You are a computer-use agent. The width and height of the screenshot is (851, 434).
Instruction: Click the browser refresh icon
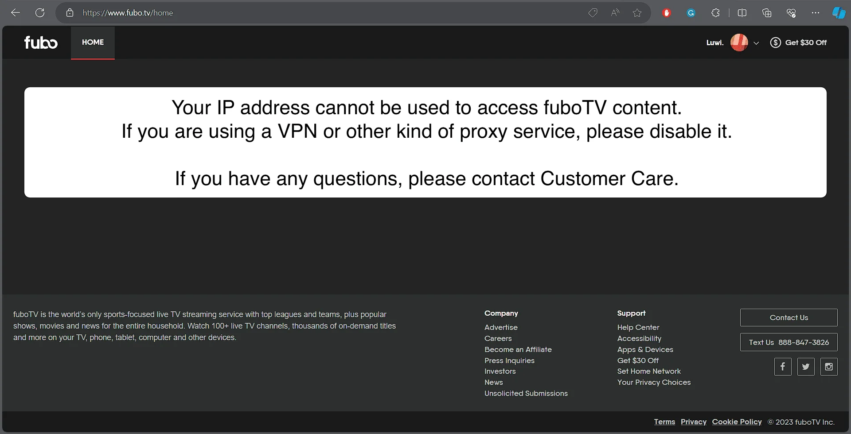[x=40, y=13]
